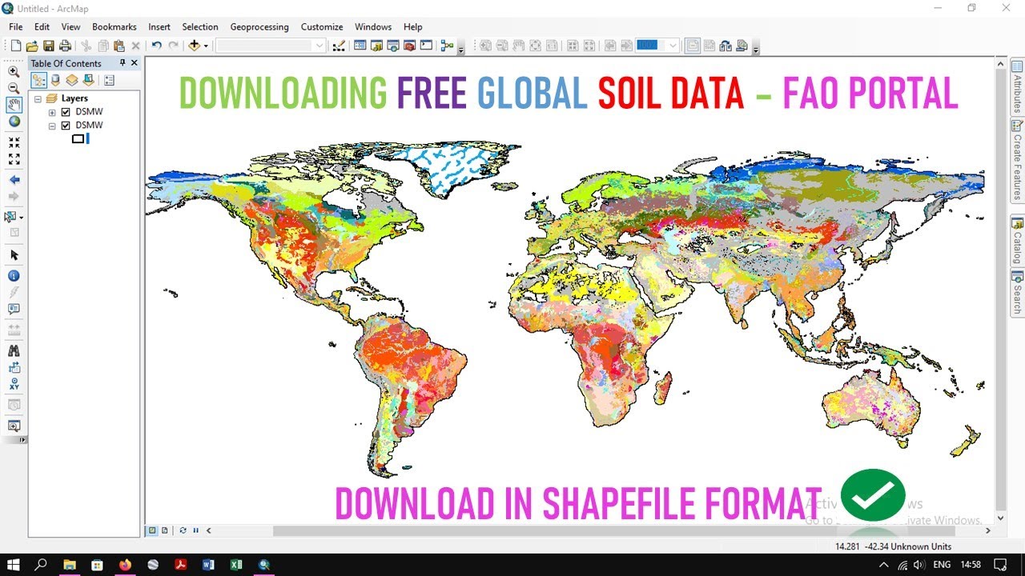Open Layout toolbar options overflow
This screenshot has width=1025, height=576.
click(756, 49)
